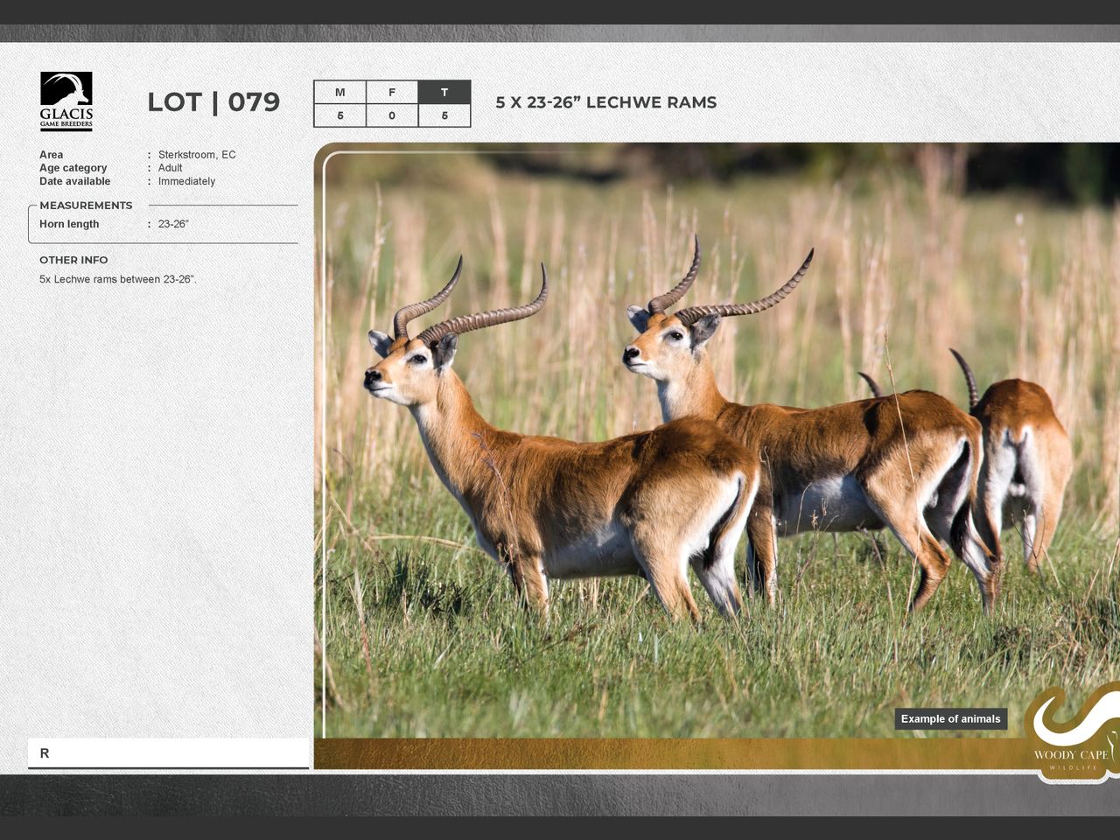Click the MEASUREMENTS section heading
The width and height of the screenshot is (1120, 840).
(x=86, y=206)
